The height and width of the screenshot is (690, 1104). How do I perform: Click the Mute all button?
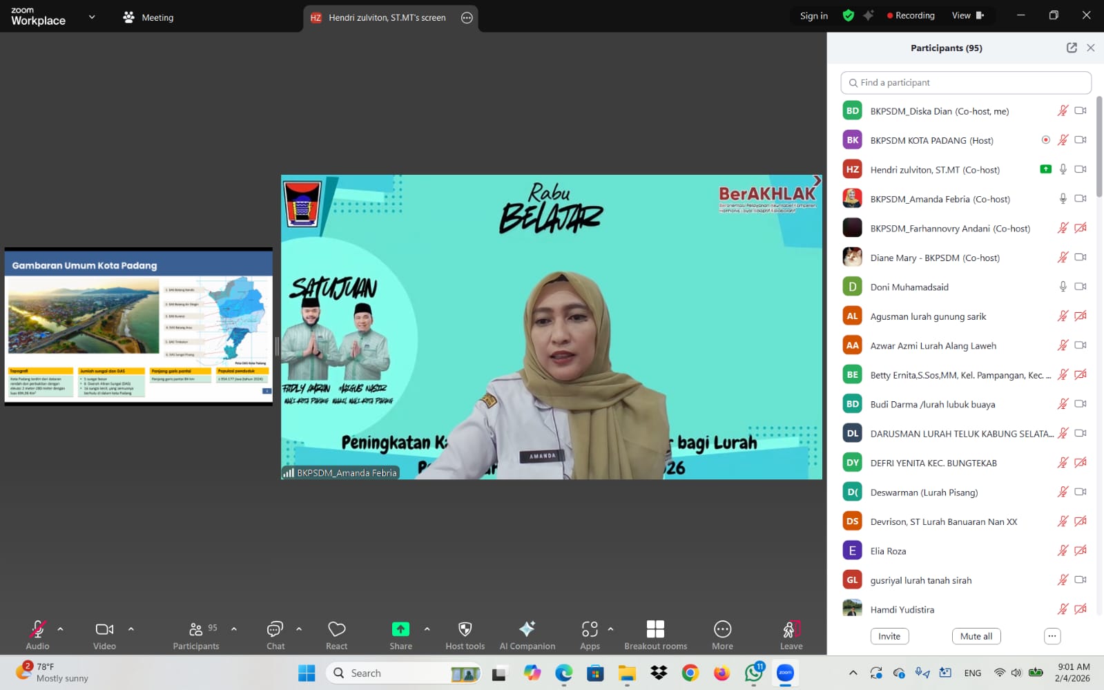pyautogui.click(x=976, y=636)
